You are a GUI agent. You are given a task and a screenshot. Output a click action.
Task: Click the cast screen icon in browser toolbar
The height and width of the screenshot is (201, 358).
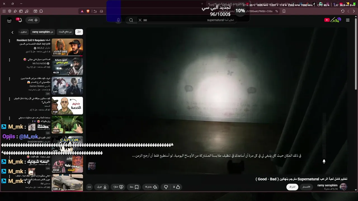click(101, 11)
